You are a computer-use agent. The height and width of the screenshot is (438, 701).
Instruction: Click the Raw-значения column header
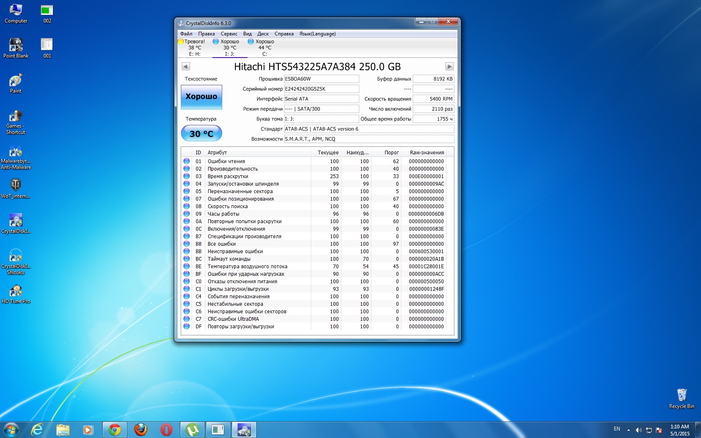coord(426,153)
